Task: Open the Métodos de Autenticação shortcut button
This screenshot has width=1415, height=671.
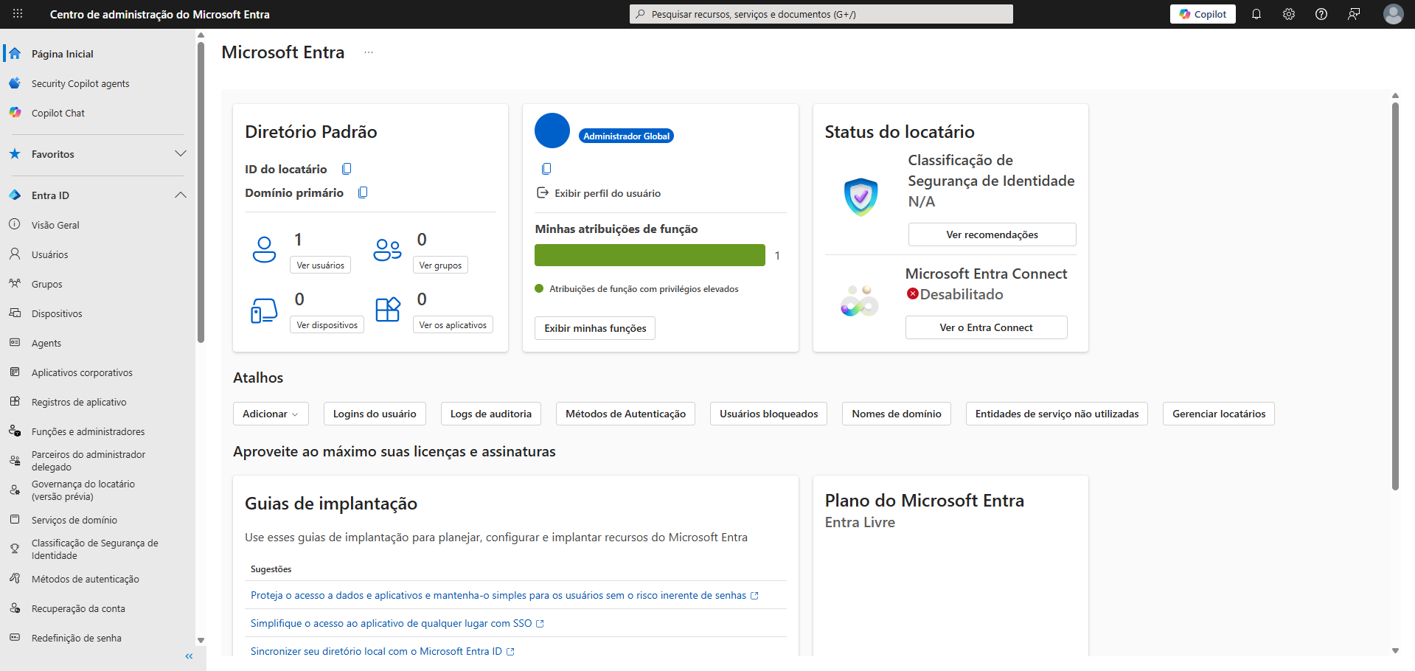Action: pos(625,414)
